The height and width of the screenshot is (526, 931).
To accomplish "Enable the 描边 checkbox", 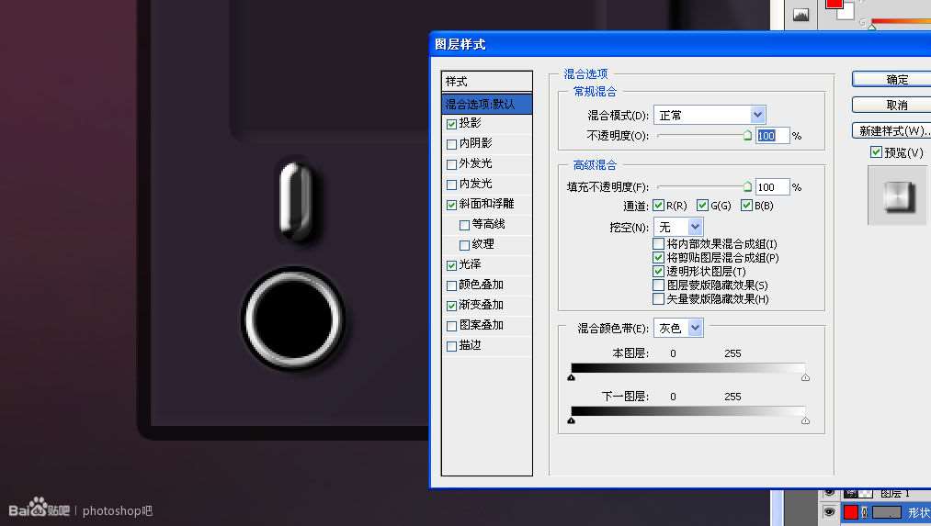I will (x=451, y=346).
